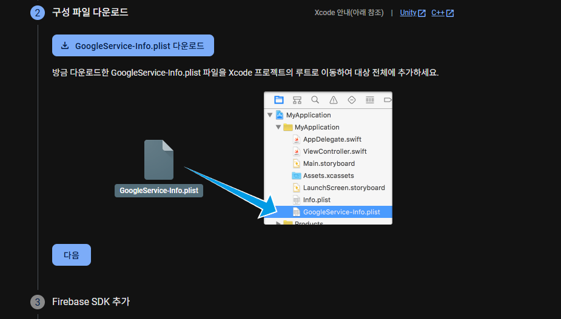Click the Xcode breakpoint navigator icon
Image resolution: width=561 pixels, height=319 pixels.
[x=388, y=100]
